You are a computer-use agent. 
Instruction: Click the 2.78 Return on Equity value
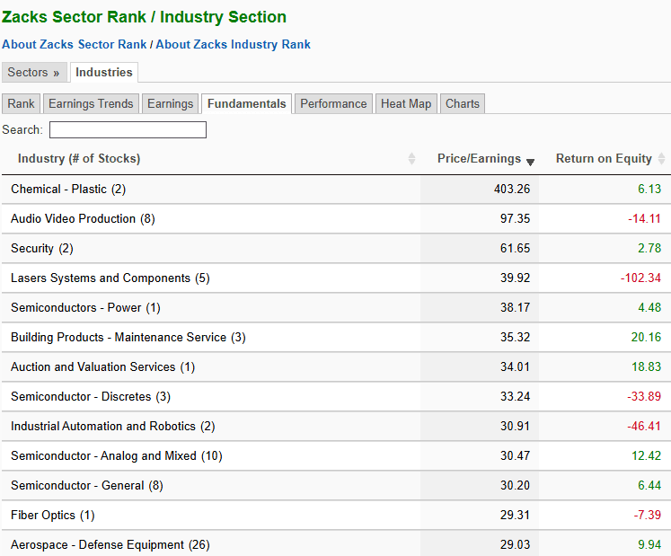pyautogui.click(x=649, y=248)
